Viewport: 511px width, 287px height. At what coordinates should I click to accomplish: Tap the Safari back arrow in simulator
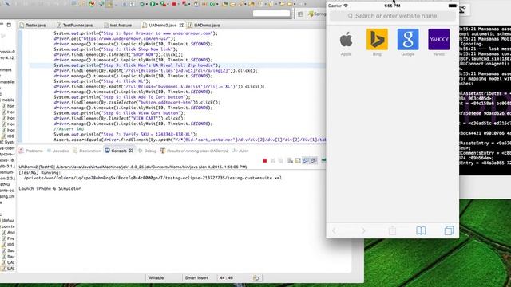point(334,230)
